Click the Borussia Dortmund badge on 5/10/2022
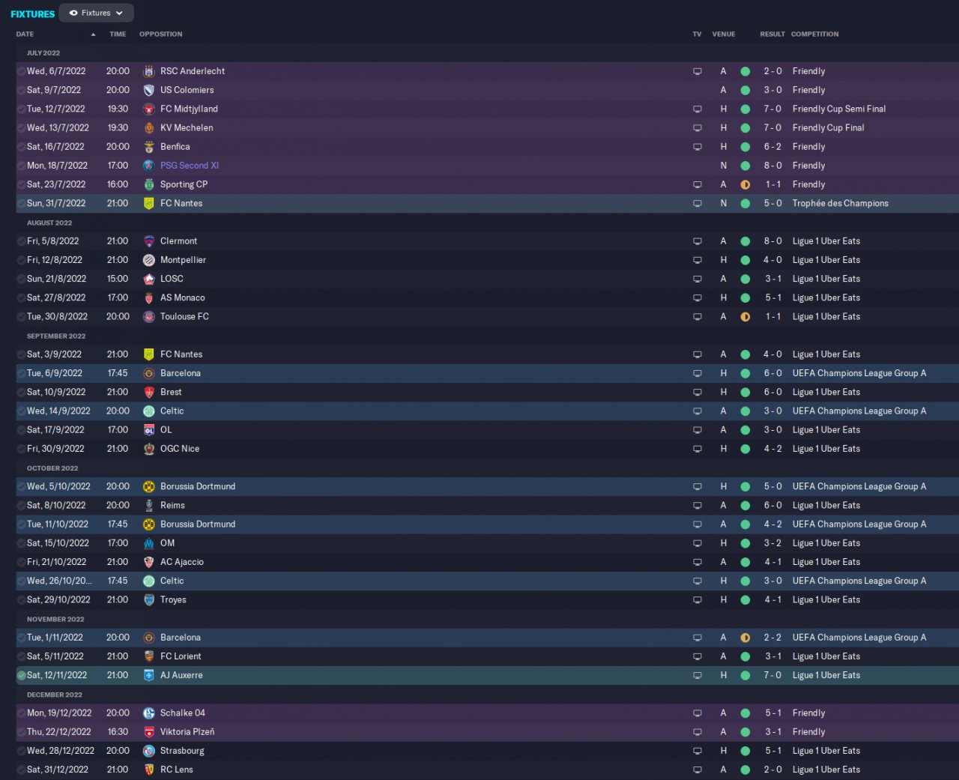The height and width of the screenshot is (780, 959). (x=148, y=486)
